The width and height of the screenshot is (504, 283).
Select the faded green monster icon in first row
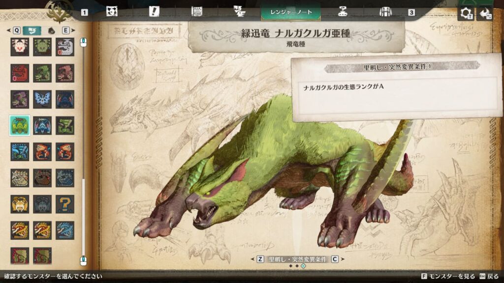(42, 47)
